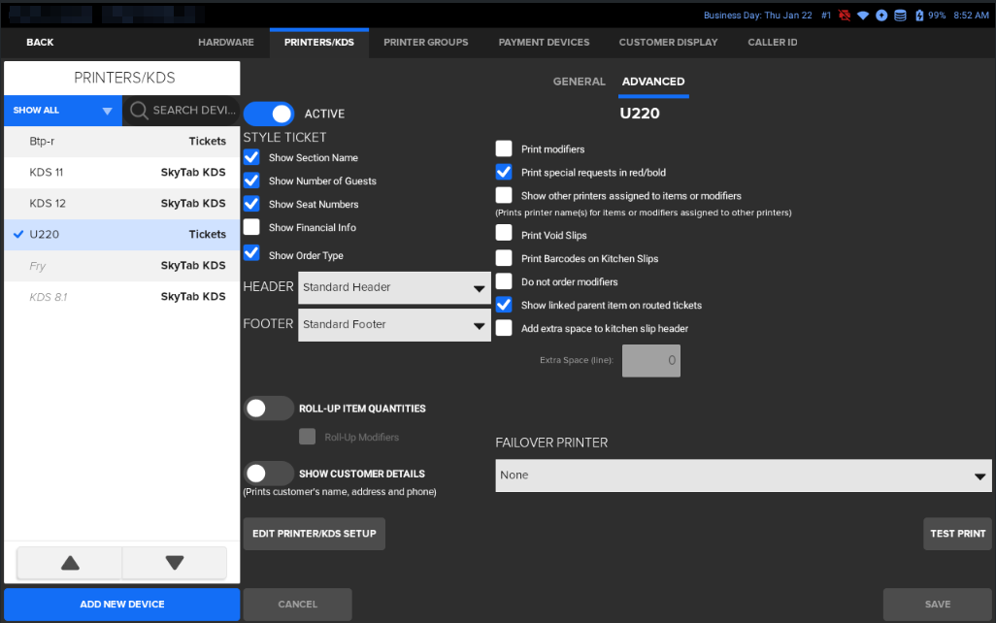Move device down with the down arrow

point(175,563)
